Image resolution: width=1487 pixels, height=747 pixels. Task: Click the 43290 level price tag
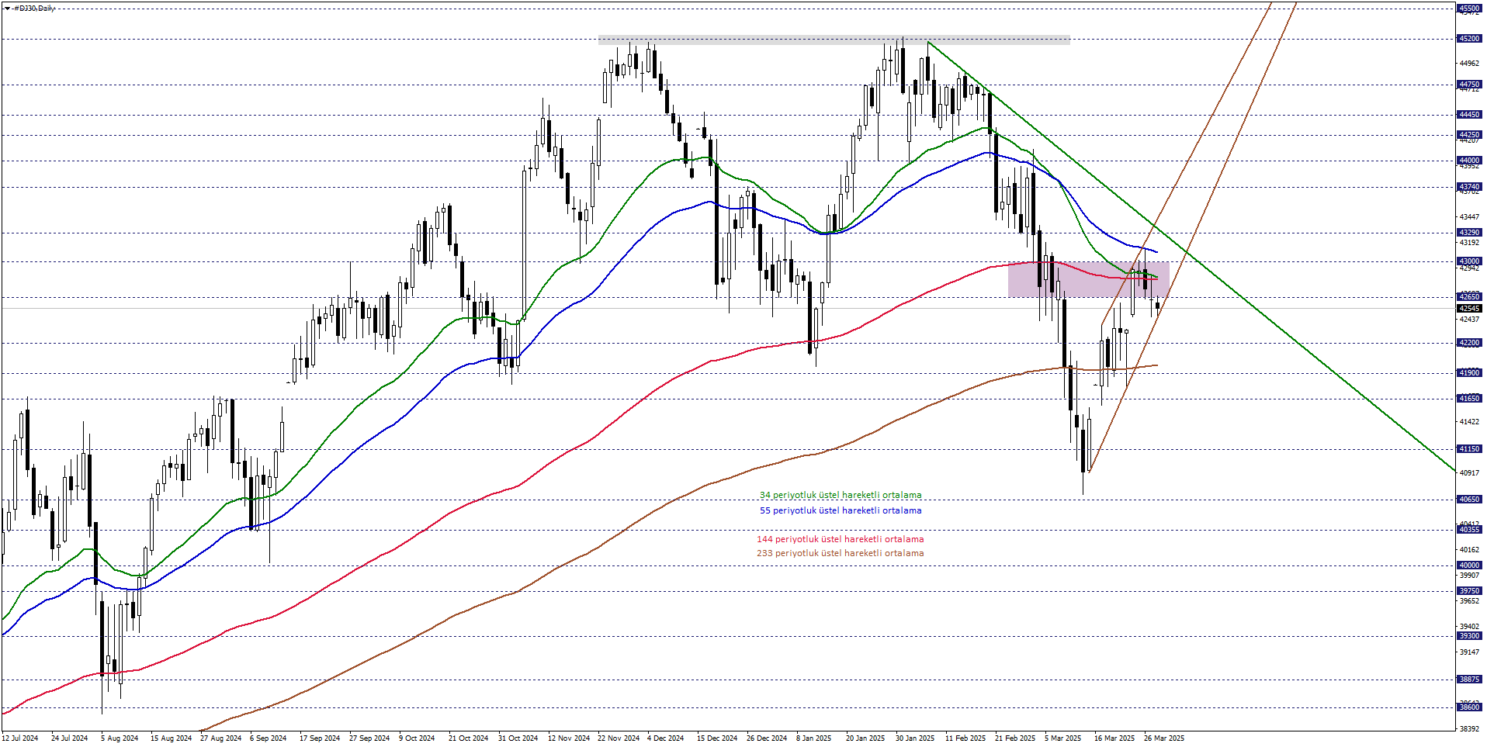(1469, 233)
